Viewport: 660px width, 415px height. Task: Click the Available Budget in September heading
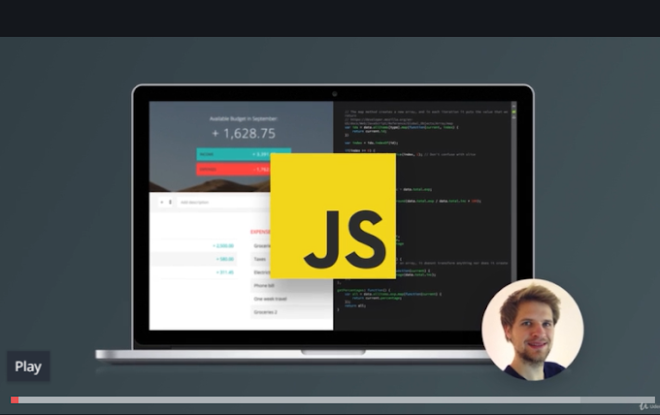(244, 119)
